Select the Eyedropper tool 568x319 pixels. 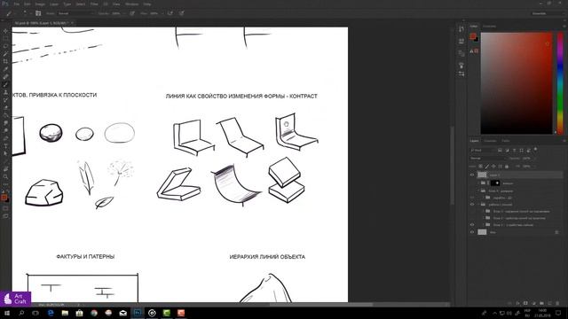(x=5, y=69)
